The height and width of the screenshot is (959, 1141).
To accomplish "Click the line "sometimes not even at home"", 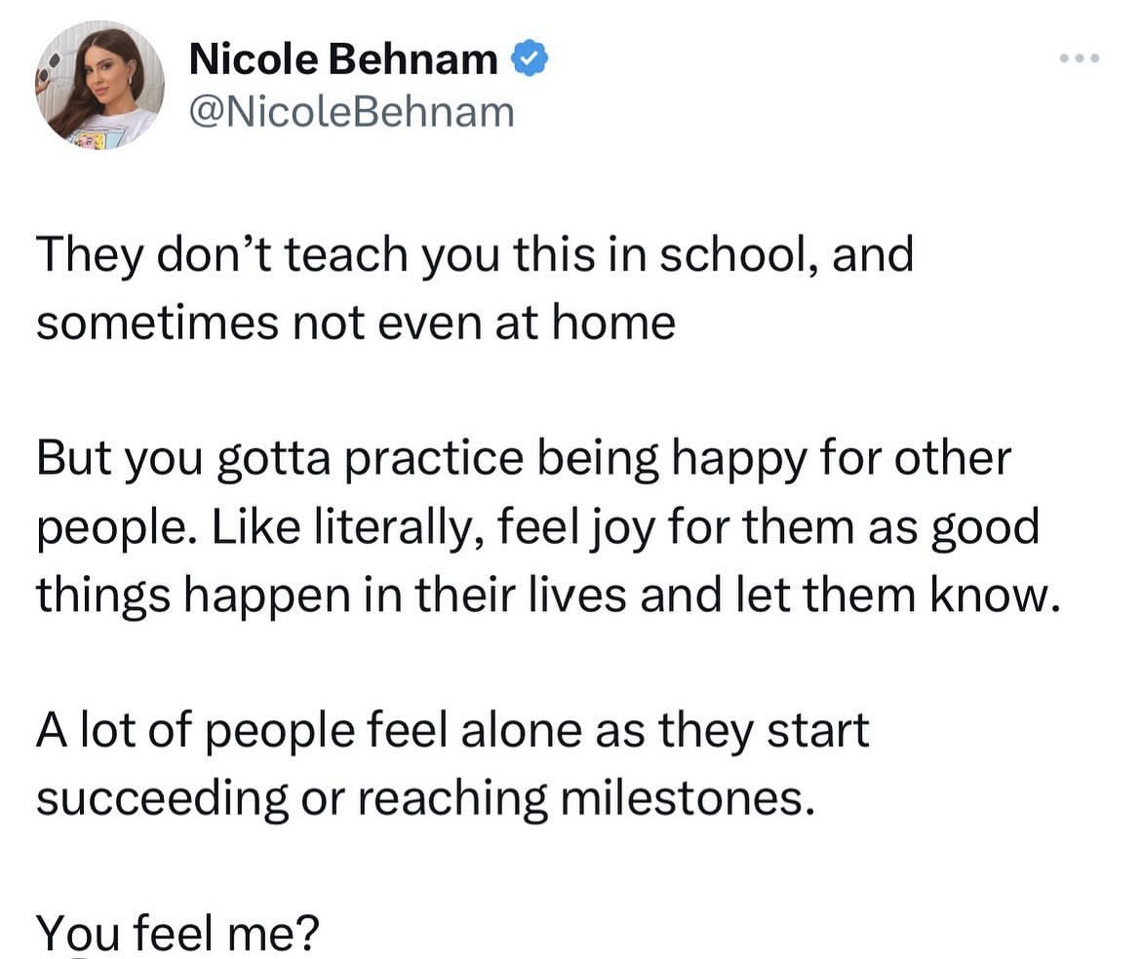I will (356, 323).
